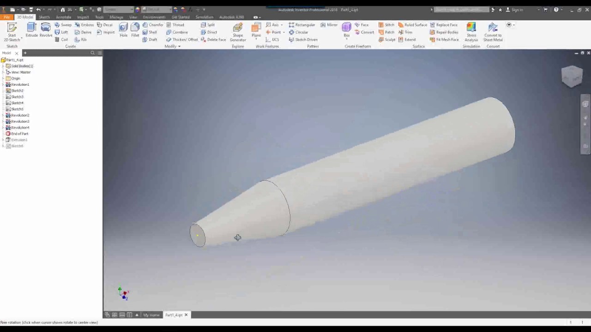Viewport: 591px width, 332px height.
Task: Open the File menu
Action: point(6,17)
